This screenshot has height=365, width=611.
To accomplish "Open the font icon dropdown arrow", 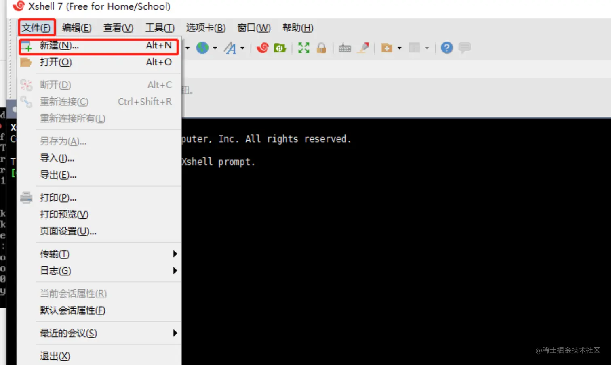I will click(242, 48).
